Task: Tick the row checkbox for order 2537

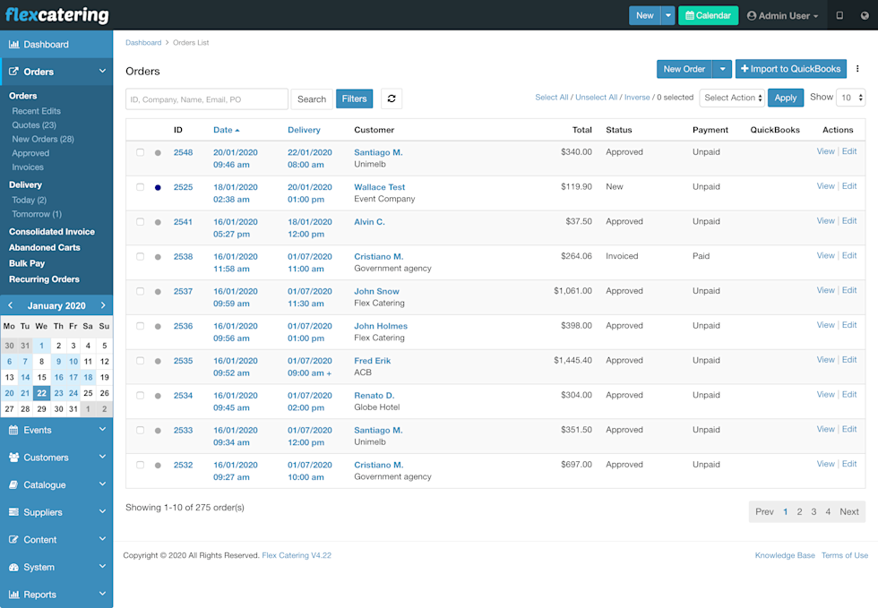Action: coord(140,291)
